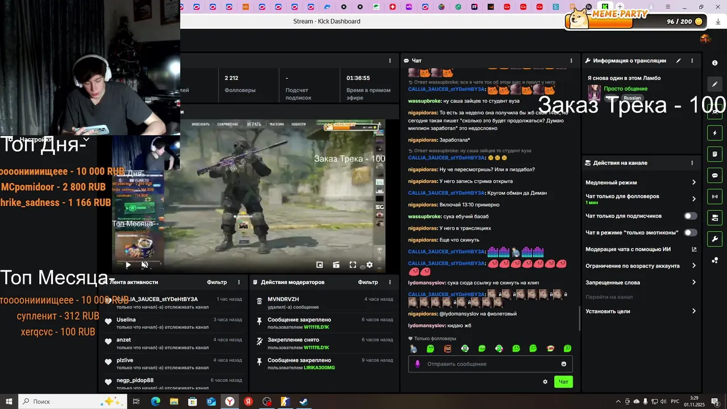Screen dimensions: 727x409
Task: Open File Explorer from the taskbar
Action: (x=174, y=402)
